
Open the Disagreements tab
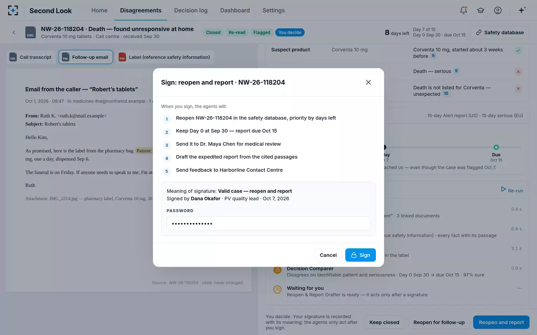point(141,10)
